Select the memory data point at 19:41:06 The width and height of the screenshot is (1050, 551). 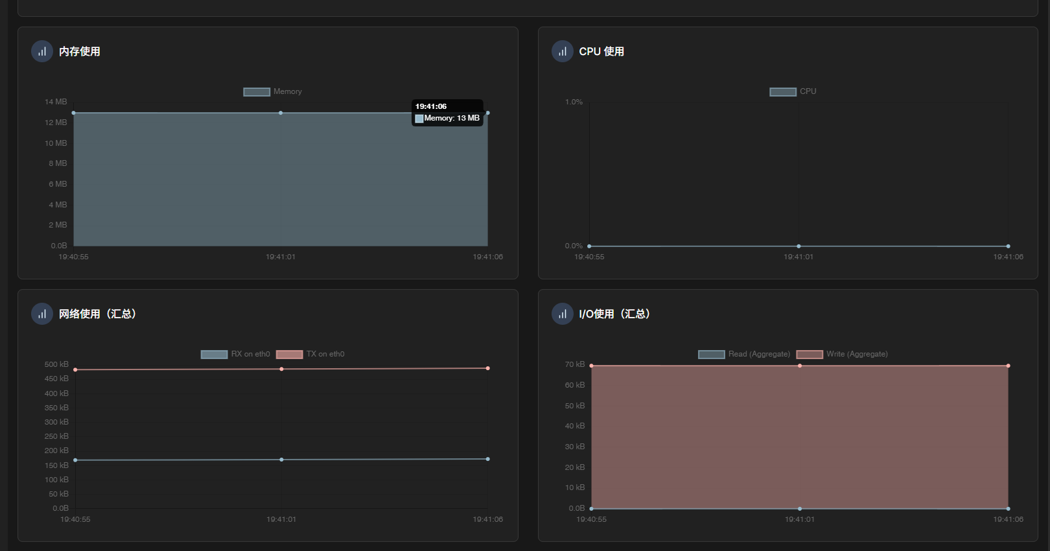click(488, 113)
